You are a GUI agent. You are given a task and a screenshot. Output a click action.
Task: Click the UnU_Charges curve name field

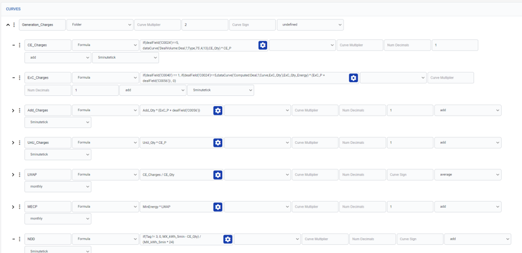click(x=48, y=142)
